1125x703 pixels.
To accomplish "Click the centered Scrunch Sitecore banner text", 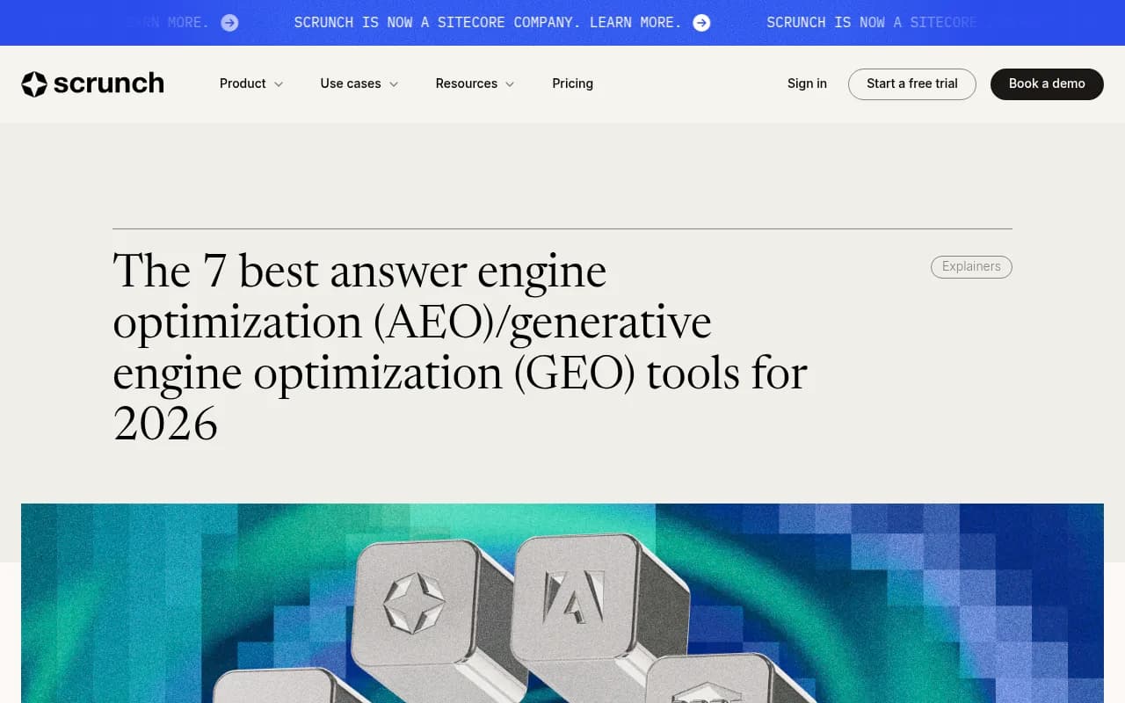I will pyautogui.click(x=488, y=23).
